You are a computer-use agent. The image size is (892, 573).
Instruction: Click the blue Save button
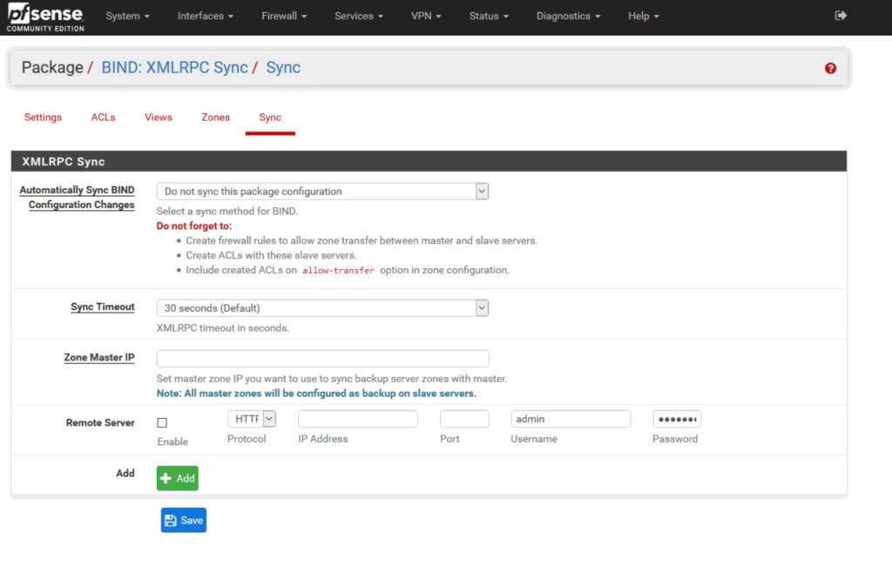pyautogui.click(x=184, y=520)
